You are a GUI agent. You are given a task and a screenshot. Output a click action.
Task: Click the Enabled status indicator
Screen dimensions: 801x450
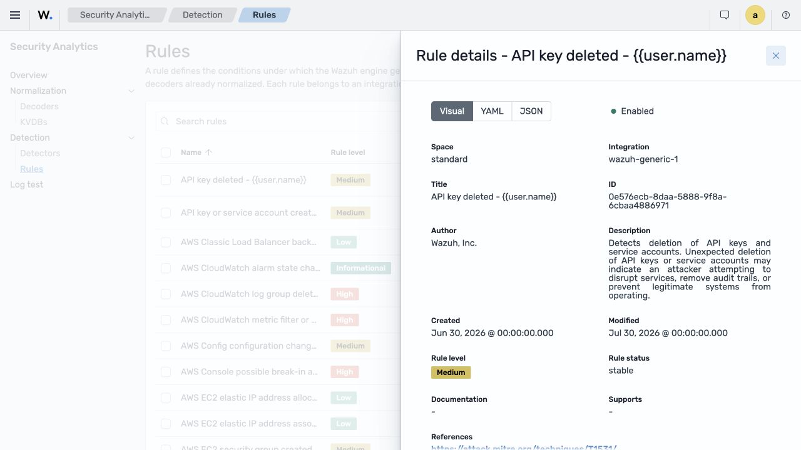tap(632, 111)
